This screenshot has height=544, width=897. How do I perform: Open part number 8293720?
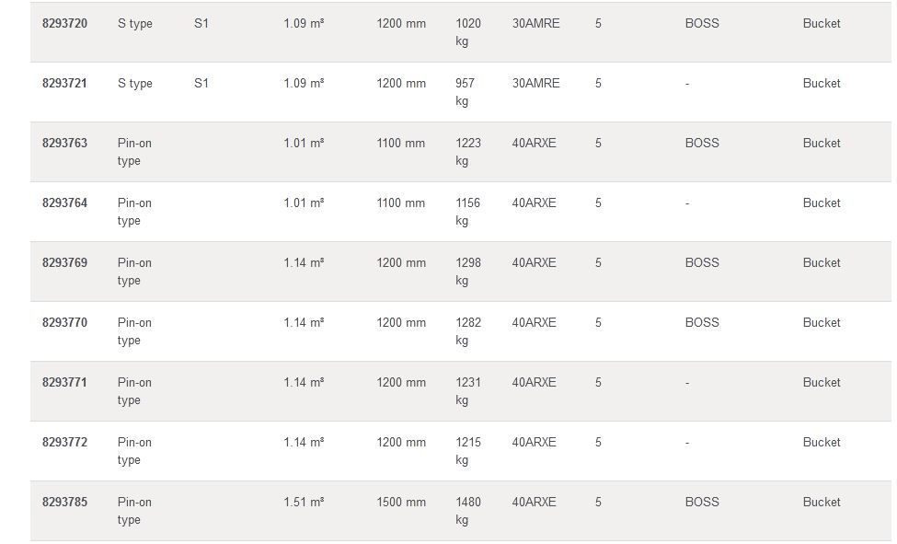[64, 24]
